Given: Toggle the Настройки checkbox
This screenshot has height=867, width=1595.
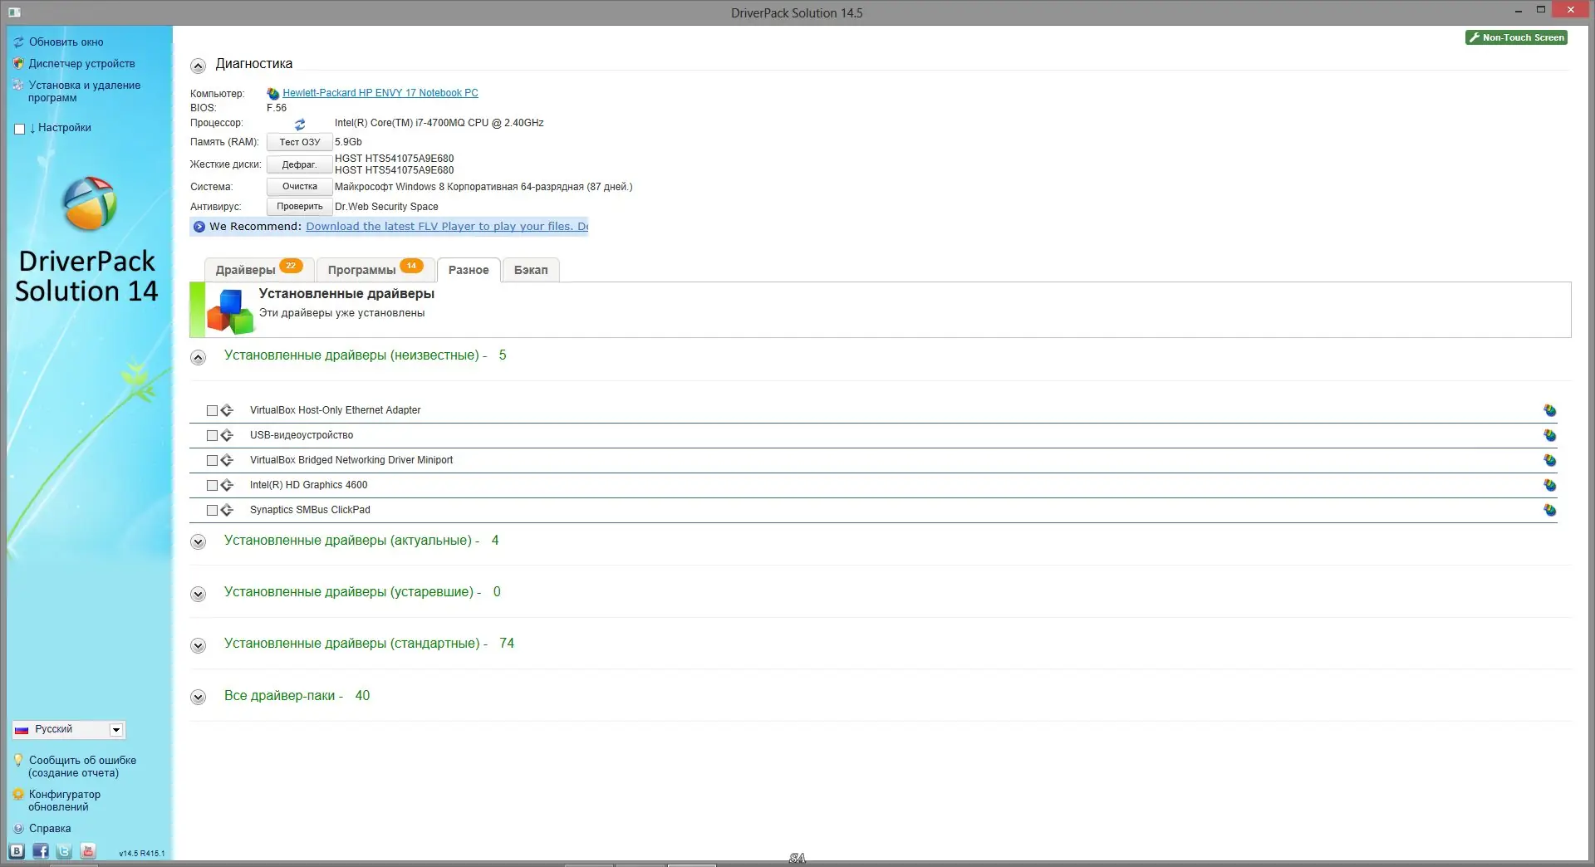Looking at the screenshot, I should click(20, 129).
